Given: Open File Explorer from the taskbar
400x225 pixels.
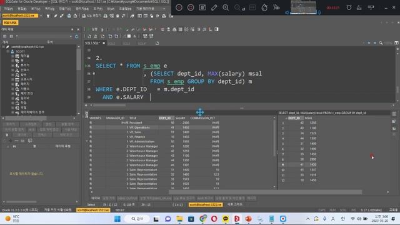Looking at the screenshot, I should coord(179,219).
